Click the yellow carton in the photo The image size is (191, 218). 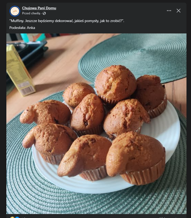[20, 70]
